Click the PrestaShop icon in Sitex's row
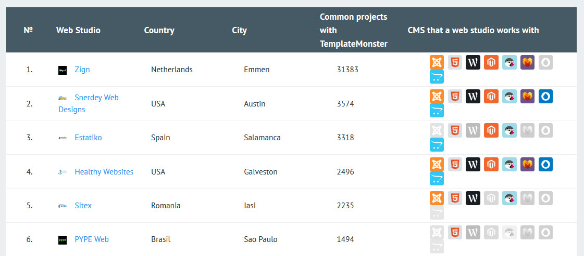 510,198
